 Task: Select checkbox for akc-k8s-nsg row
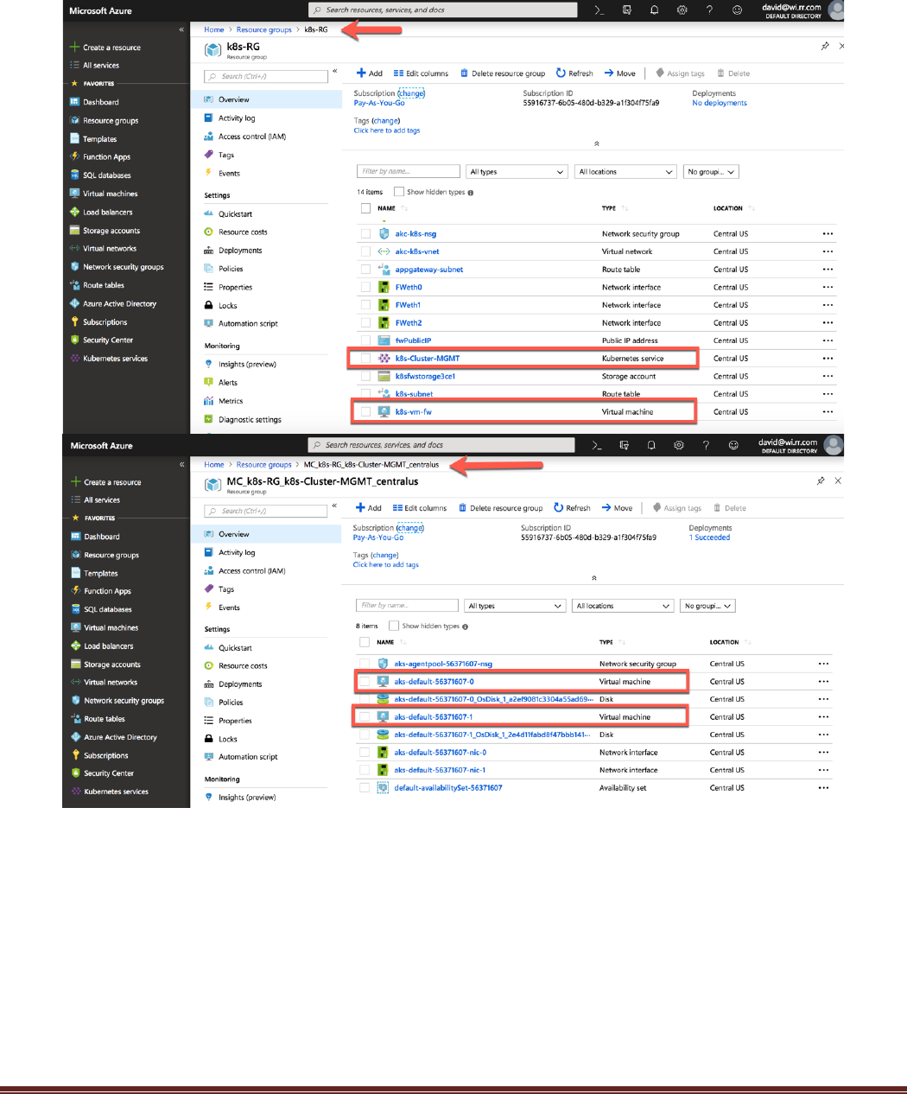click(365, 234)
